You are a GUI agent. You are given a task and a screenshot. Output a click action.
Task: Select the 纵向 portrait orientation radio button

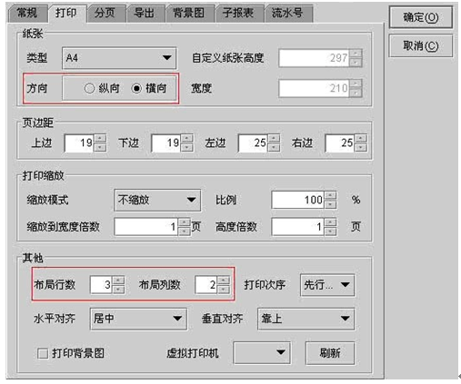point(89,88)
